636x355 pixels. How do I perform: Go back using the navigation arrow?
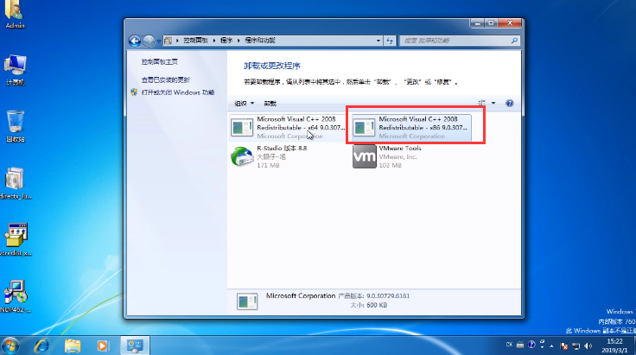click(135, 41)
